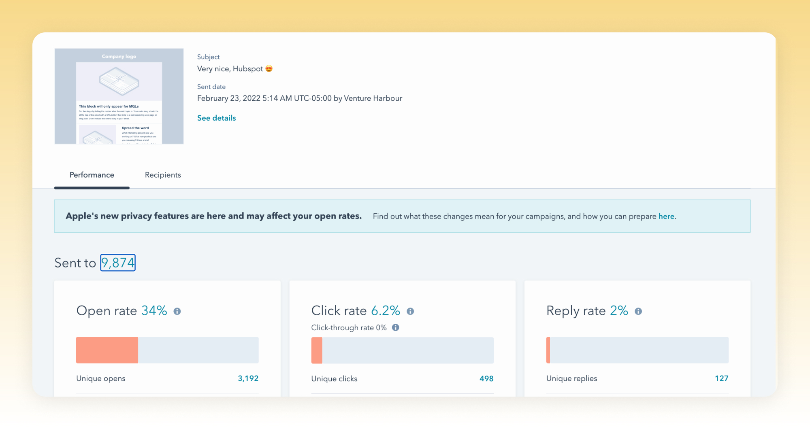Follow the 'here' link in privacy banner
The height and width of the screenshot is (429, 810).
[666, 216]
